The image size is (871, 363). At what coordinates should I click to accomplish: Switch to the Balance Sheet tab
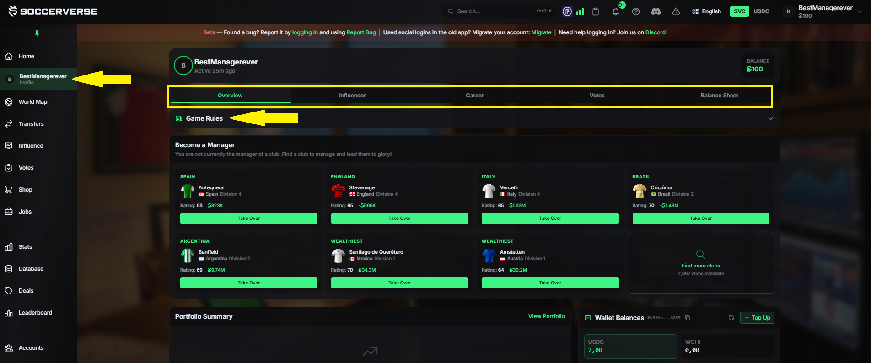coord(719,96)
